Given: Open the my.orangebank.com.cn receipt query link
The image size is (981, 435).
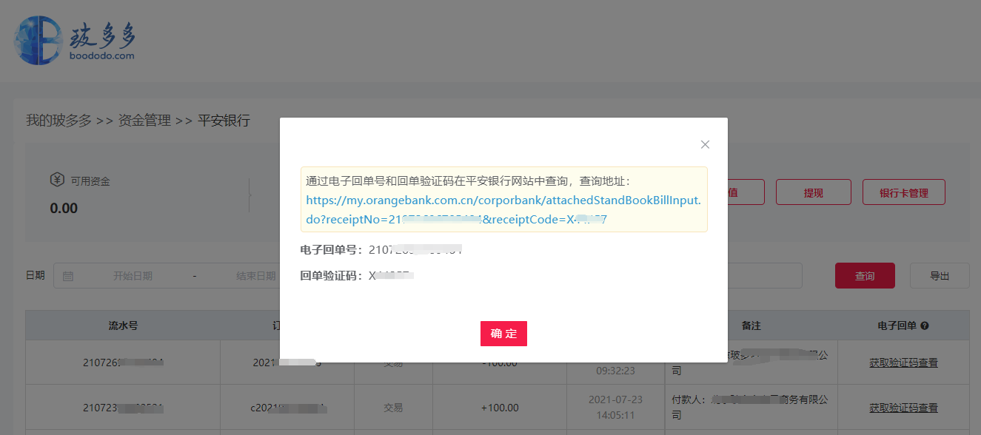Looking at the screenshot, I should [x=503, y=210].
